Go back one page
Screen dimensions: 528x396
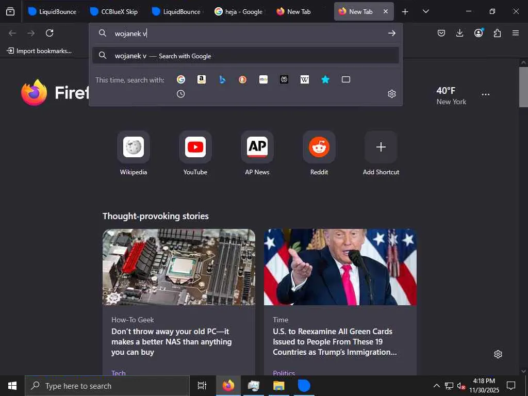click(12, 33)
